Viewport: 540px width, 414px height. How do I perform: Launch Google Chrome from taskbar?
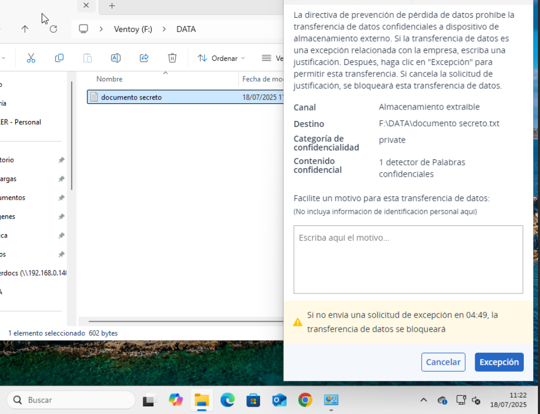pyautogui.click(x=305, y=400)
